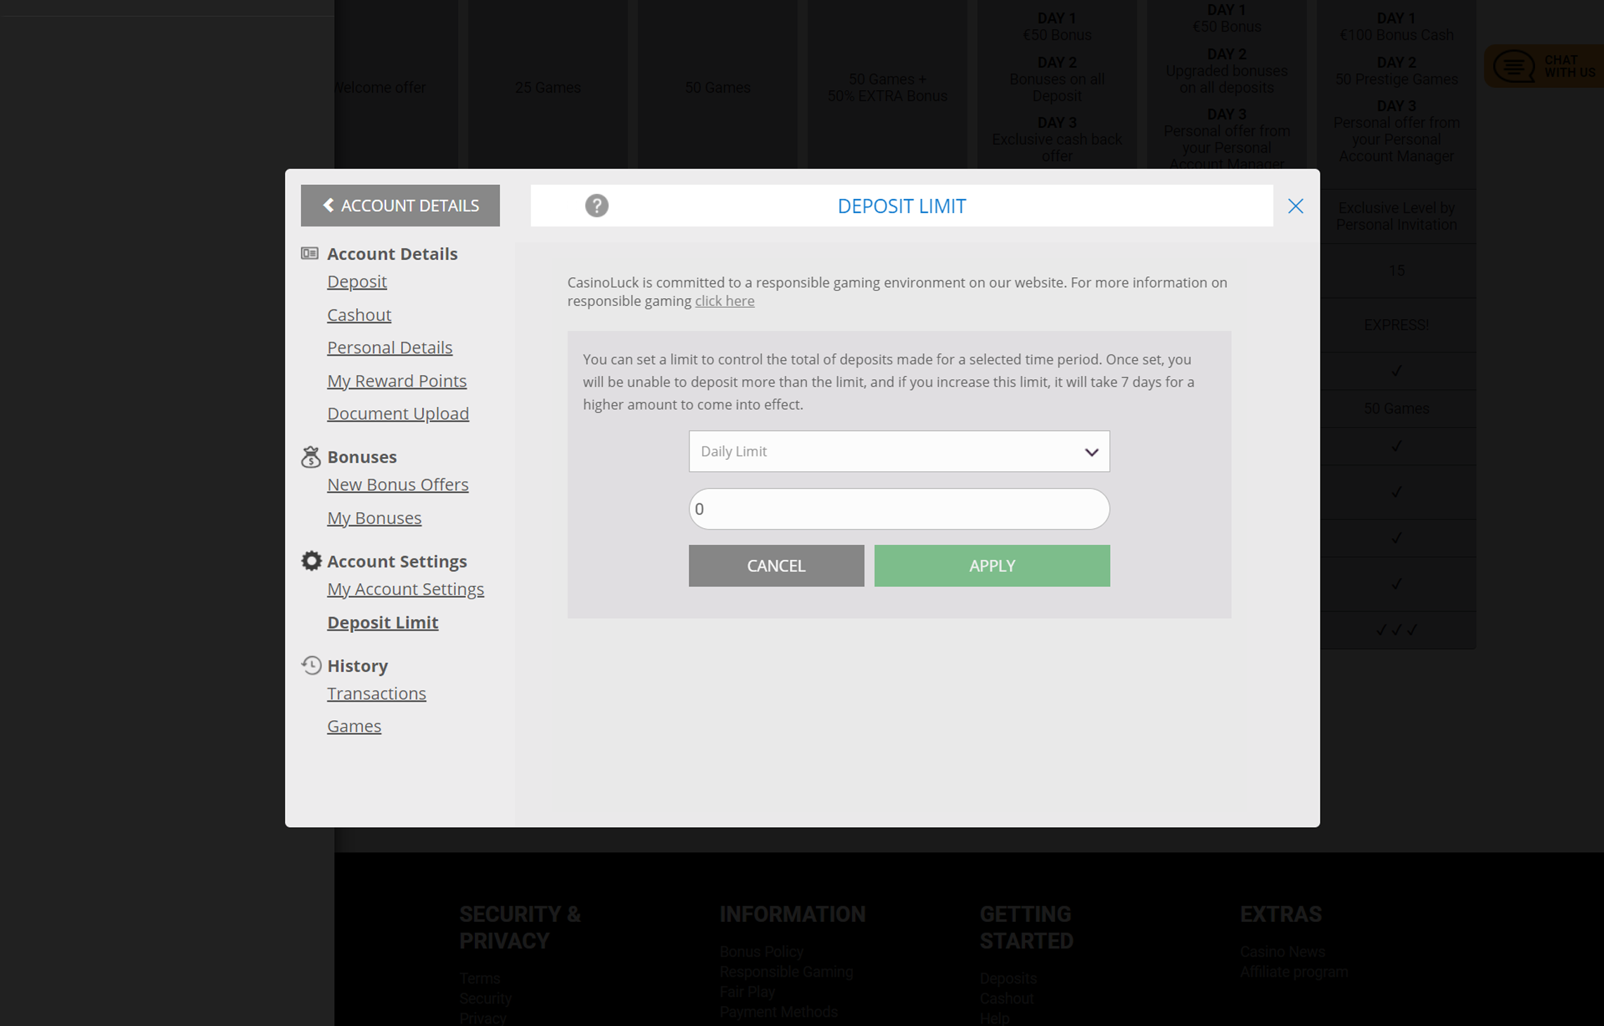Open Affiliate program footer link
1604x1026 pixels.
pos(1294,972)
